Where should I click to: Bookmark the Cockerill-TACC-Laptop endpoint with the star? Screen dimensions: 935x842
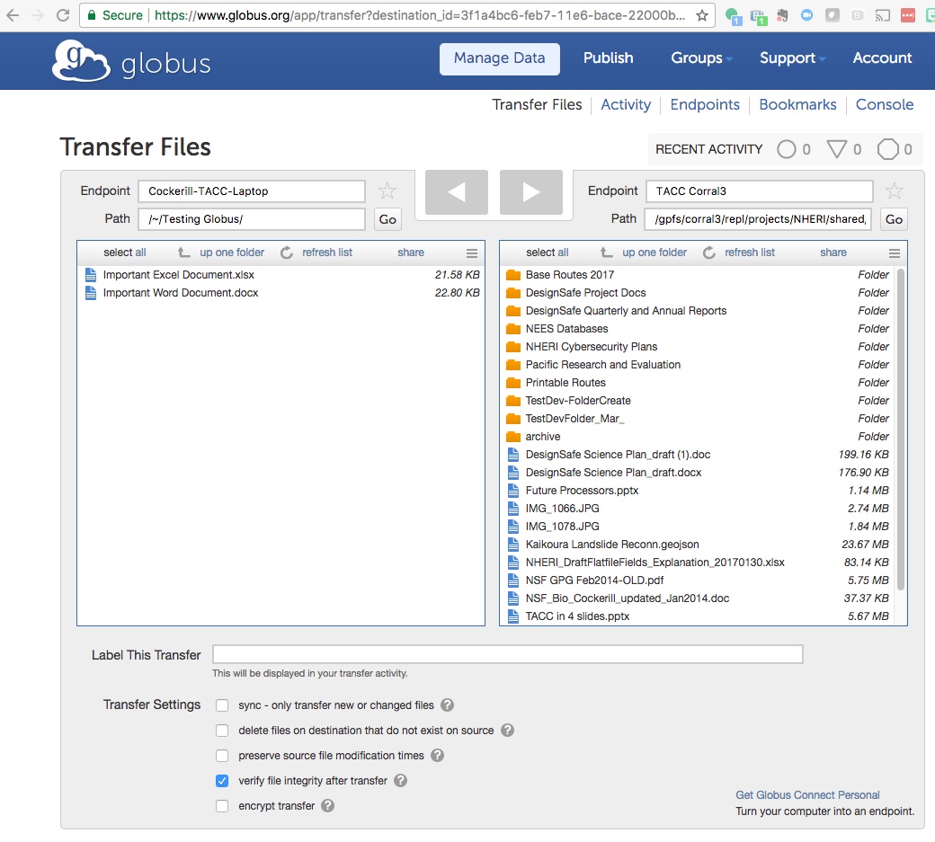pyautogui.click(x=387, y=191)
